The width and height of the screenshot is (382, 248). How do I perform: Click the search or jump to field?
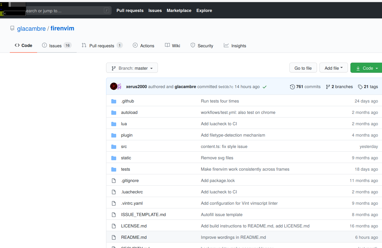point(67,10)
